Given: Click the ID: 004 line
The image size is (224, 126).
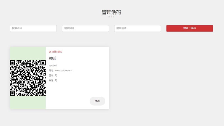Looking at the screenshot, I should 53,66.
